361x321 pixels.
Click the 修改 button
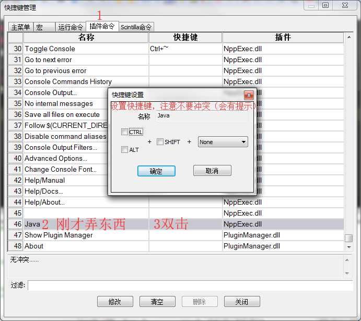pyautogui.click(x=115, y=302)
